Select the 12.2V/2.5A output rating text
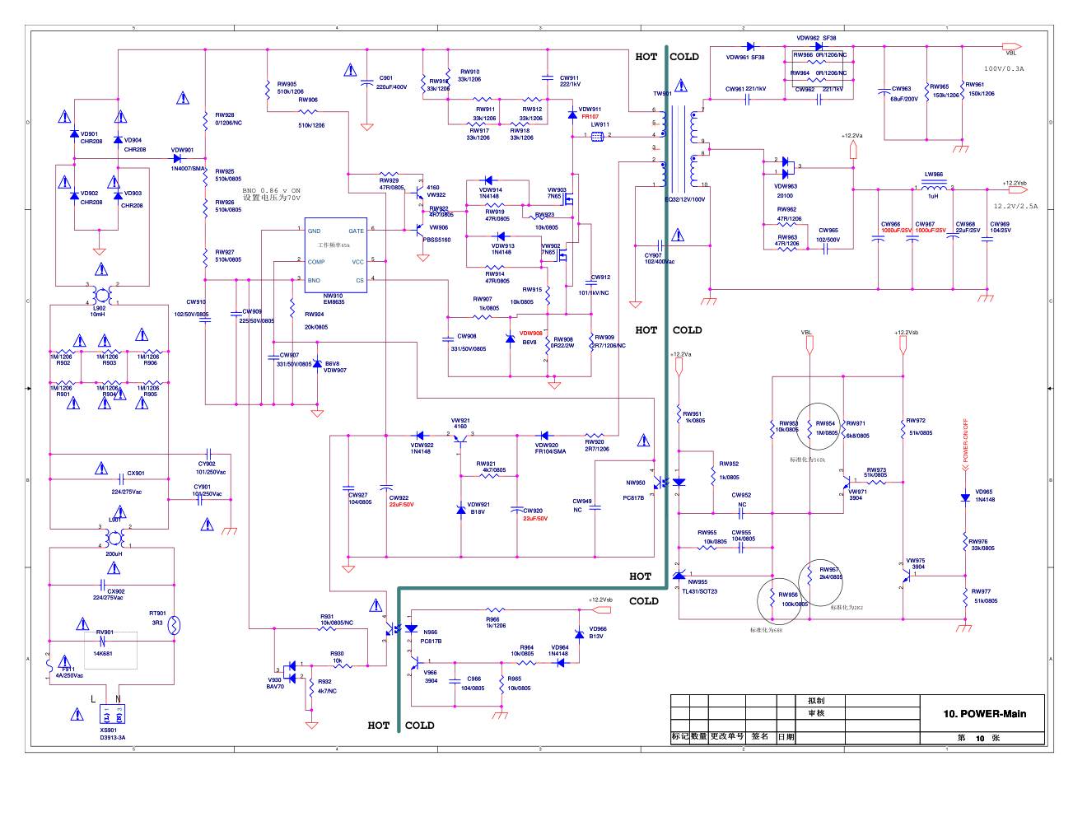1087x840 pixels. click(1015, 206)
